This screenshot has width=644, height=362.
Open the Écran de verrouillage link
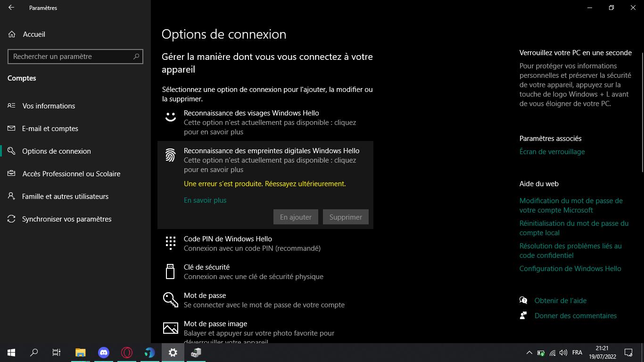tap(552, 152)
